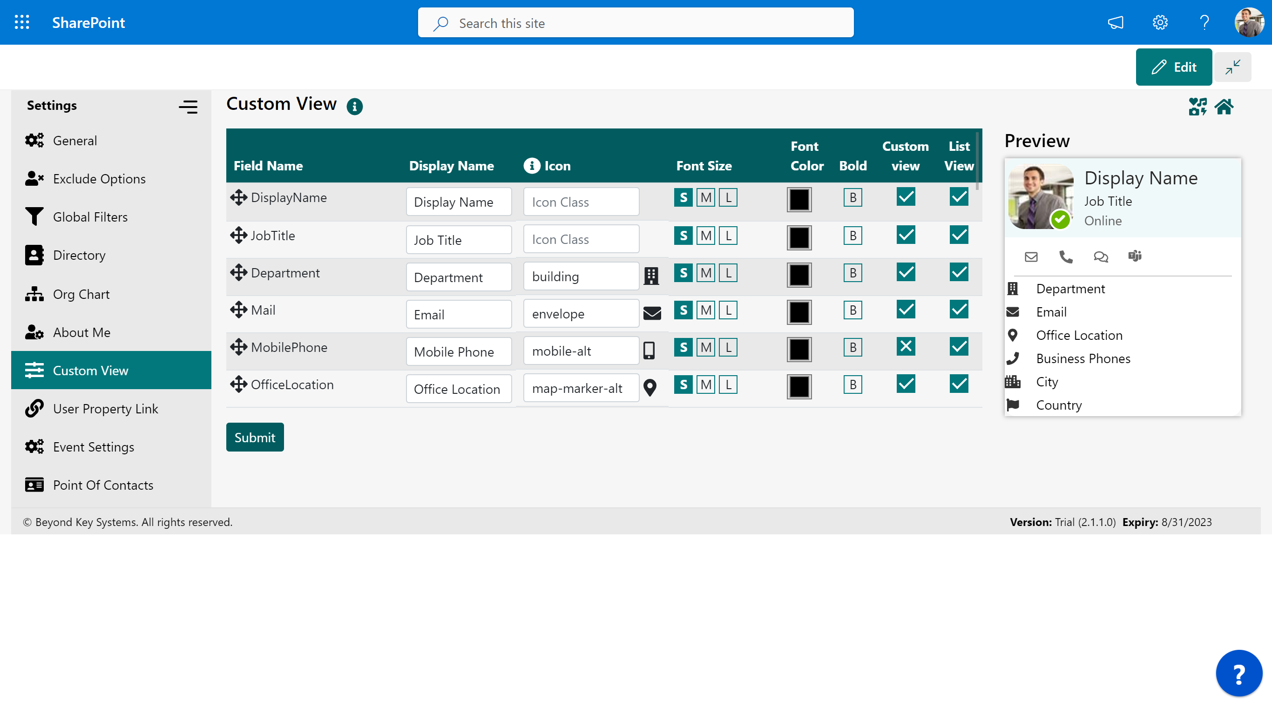Click the envelope icon for Mail field
Viewport: 1272px width, 715px height.
coord(652,313)
